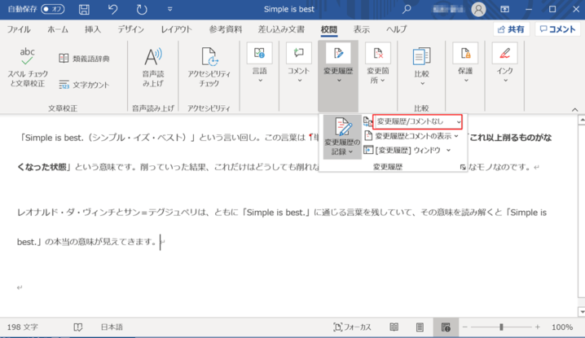Screen dimensions: 585x338
Task: Open the コメント ribbon group dropdown
Action: pyautogui.click(x=299, y=64)
